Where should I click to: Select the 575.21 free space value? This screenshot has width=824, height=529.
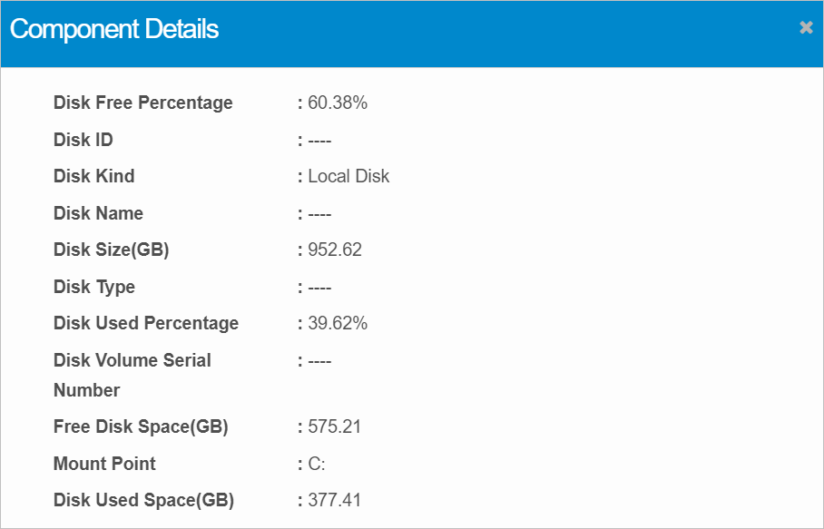[335, 426]
